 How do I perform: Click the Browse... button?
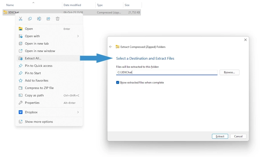[x=229, y=72]
